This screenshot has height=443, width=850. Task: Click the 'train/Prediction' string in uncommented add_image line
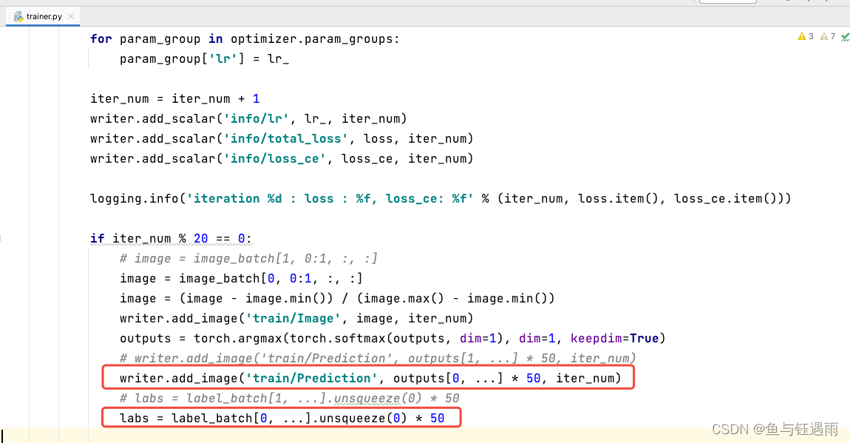(311, 379)
